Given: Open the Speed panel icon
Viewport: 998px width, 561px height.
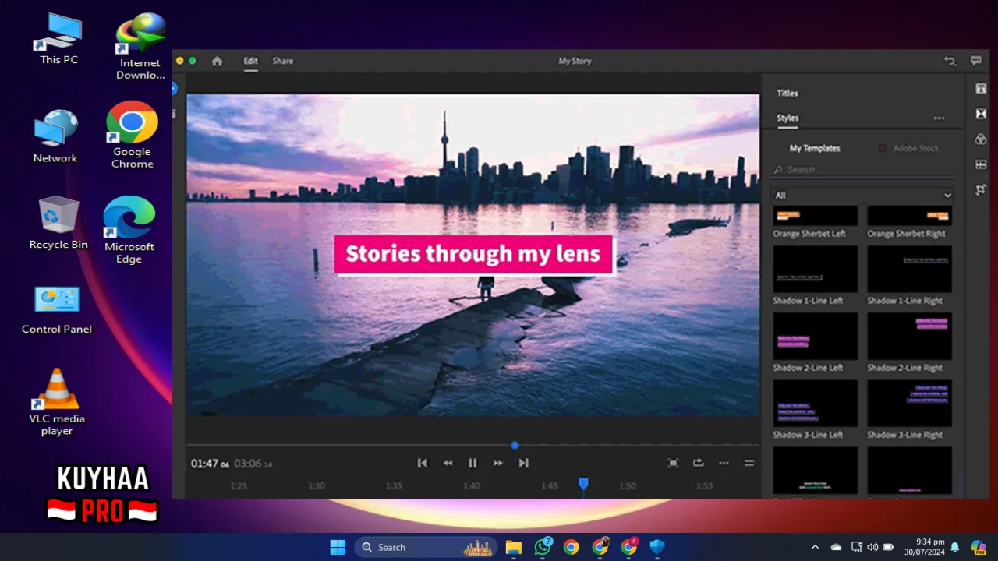Looking at the screenshot, I should click(981, 164).
